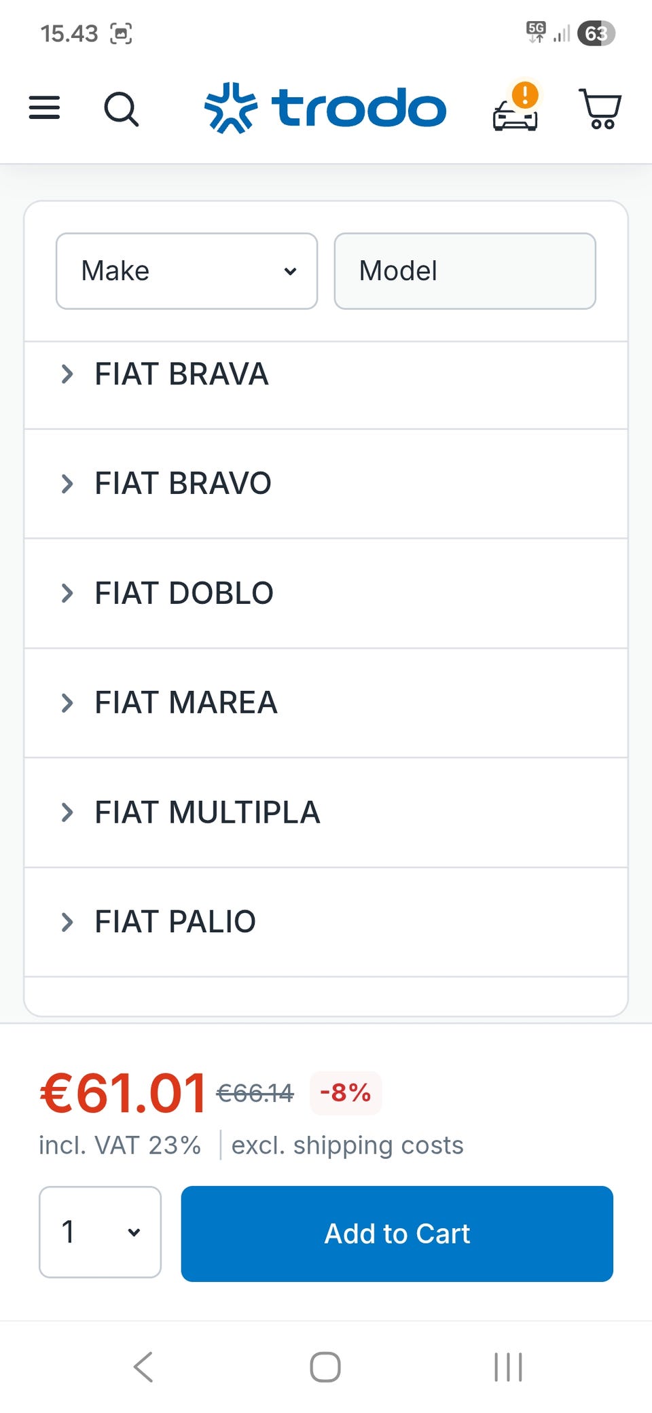Tap the -8% discount badge
The image size is (652, 1413).
345,1093
